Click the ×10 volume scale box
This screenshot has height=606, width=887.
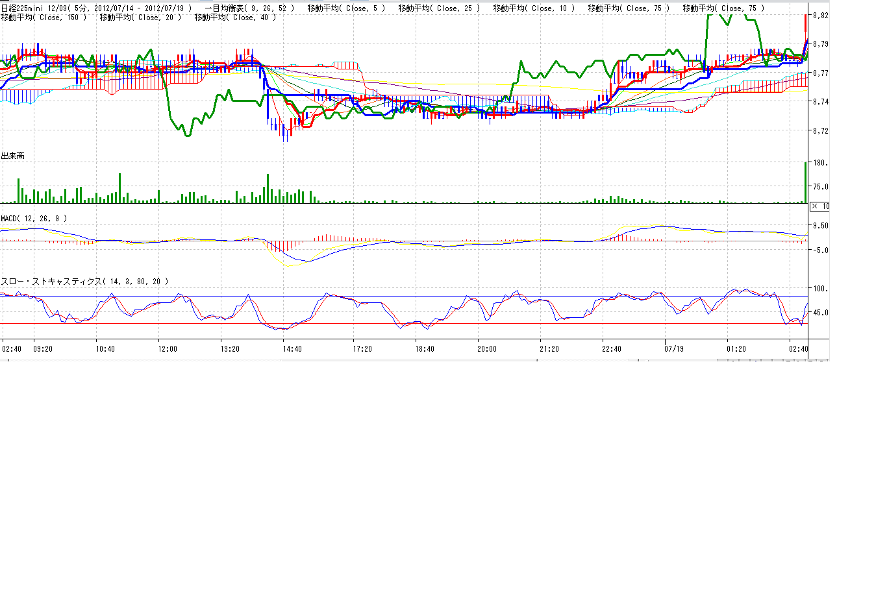819,206
